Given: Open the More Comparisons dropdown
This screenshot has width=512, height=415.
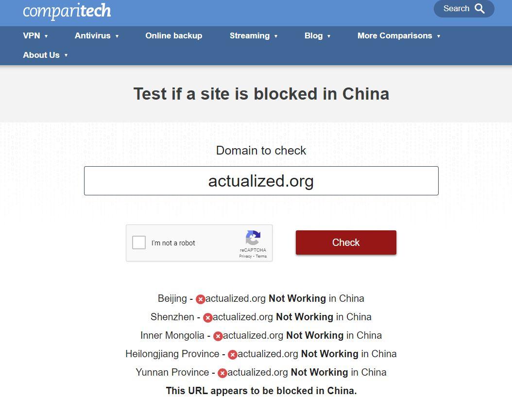Looking at the screenshot, I should coord(399,35).
